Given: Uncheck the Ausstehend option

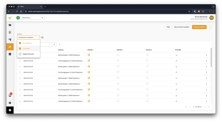Looking at the screenshot, I should (20, 43).
